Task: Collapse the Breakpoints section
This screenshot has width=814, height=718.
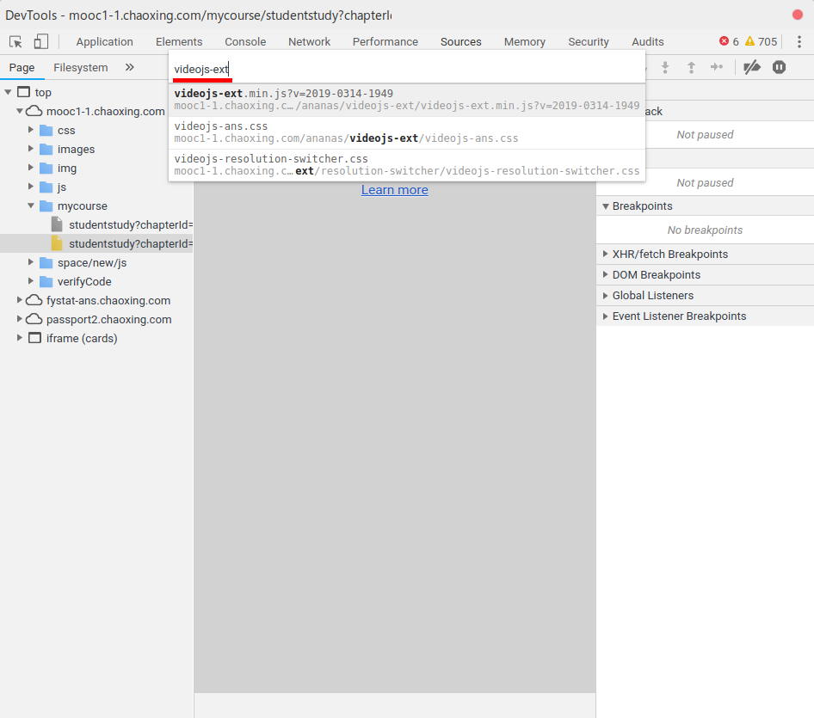Action: point(605,206)
